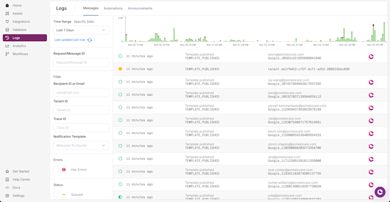
Task: Click the Help Center book icon
Action: point(7,180)
